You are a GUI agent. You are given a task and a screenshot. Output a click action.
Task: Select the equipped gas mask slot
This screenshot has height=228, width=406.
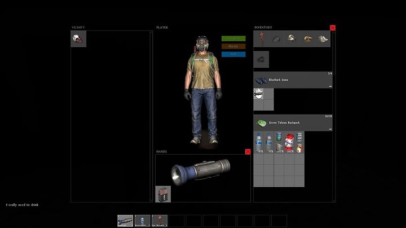tap(292, 39)
